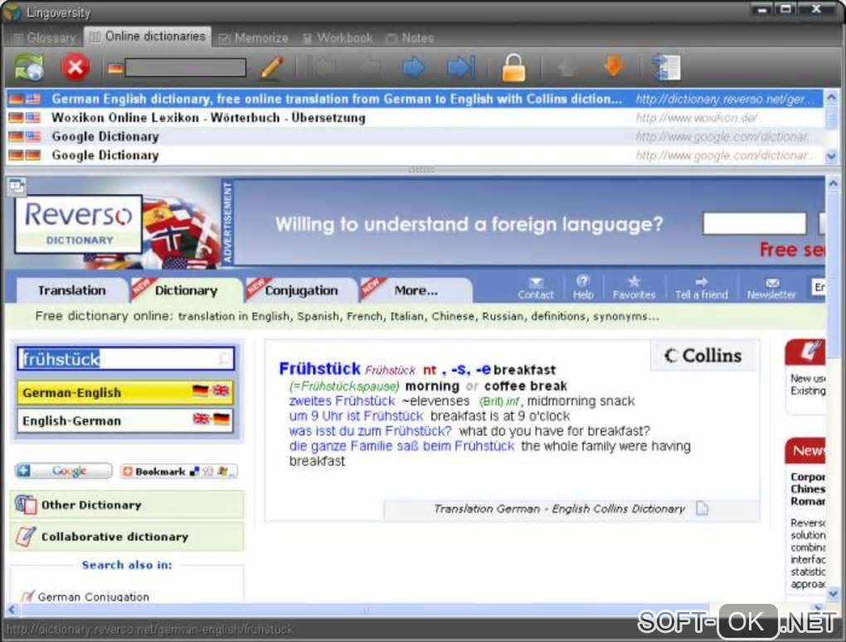Click the dimmed previous arrow icon
This screenshot has width=846, height=642.
point(370,67)
